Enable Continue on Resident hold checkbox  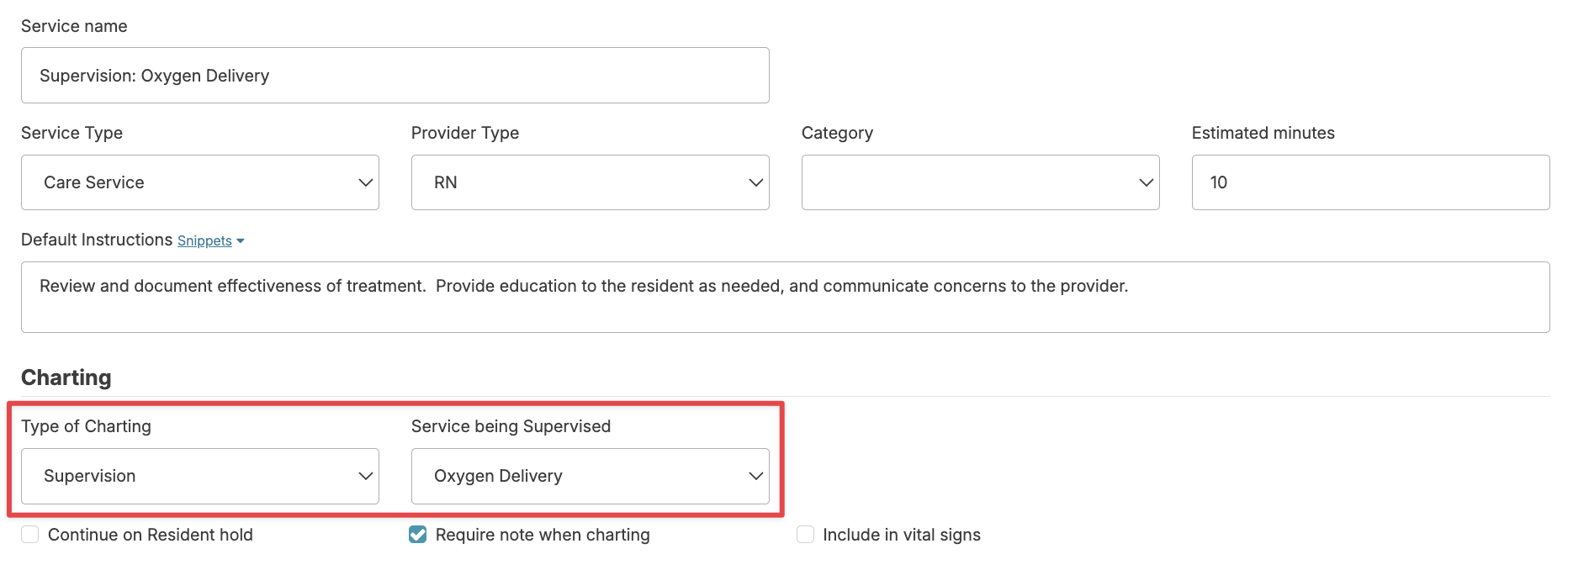30,535
